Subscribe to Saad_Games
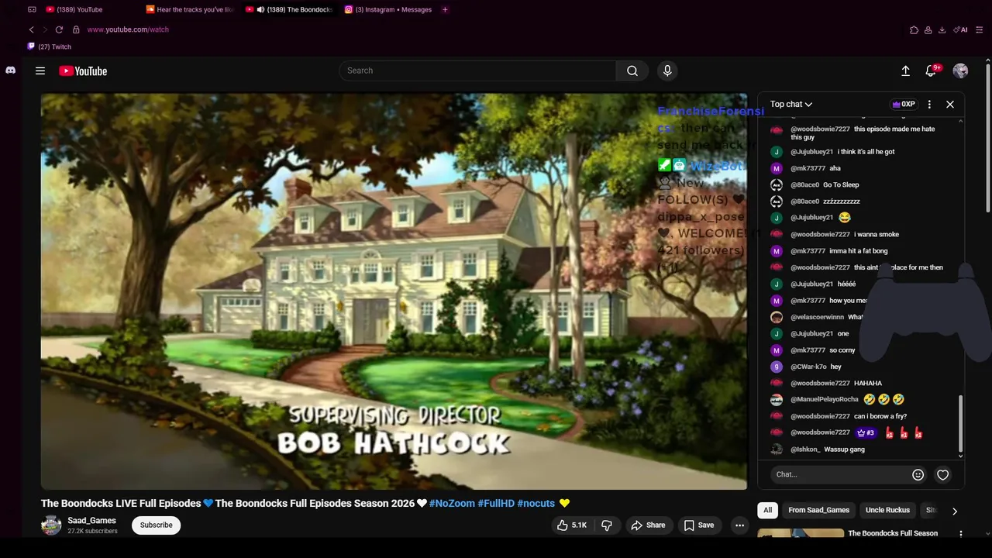 click(x=156, y=525)
